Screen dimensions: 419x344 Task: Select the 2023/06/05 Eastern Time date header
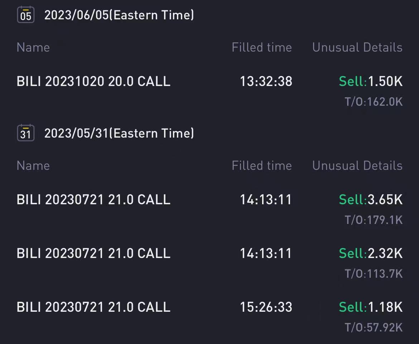click(119, 15)
